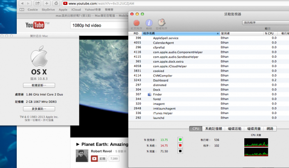Click the Sample Process icon

[x=162, y=23]
